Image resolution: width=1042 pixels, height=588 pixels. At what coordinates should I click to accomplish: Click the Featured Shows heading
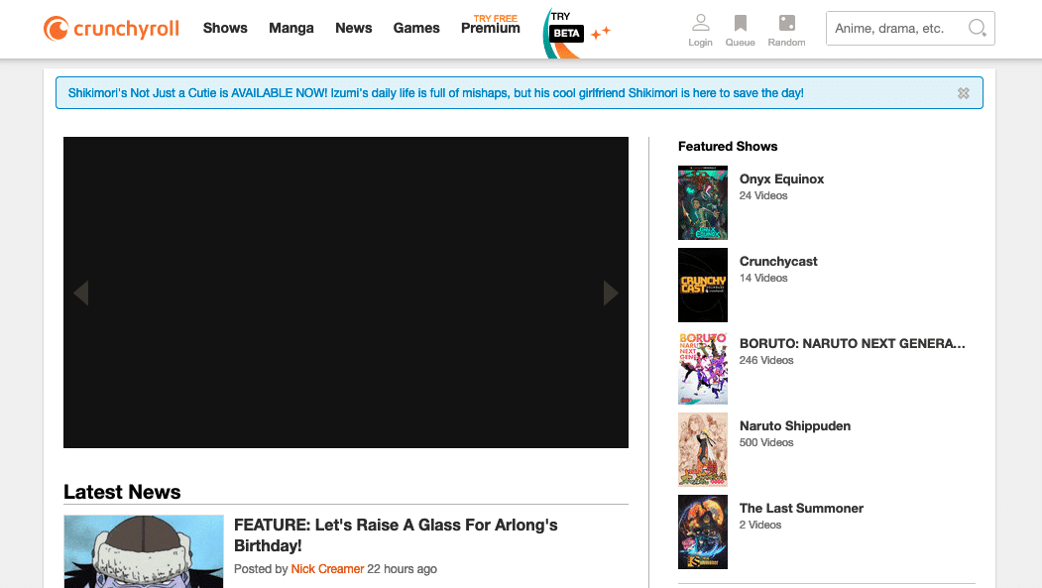(728, 146)
